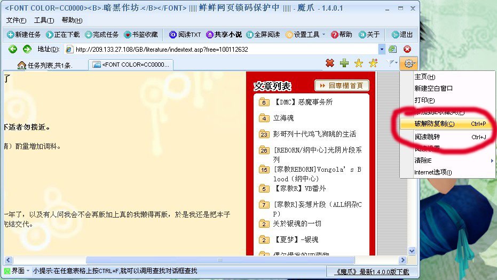The height and width of the screenshot is (280, 497).
Task: Click the 新建任务 toolbar button
Action: point(24,35)
